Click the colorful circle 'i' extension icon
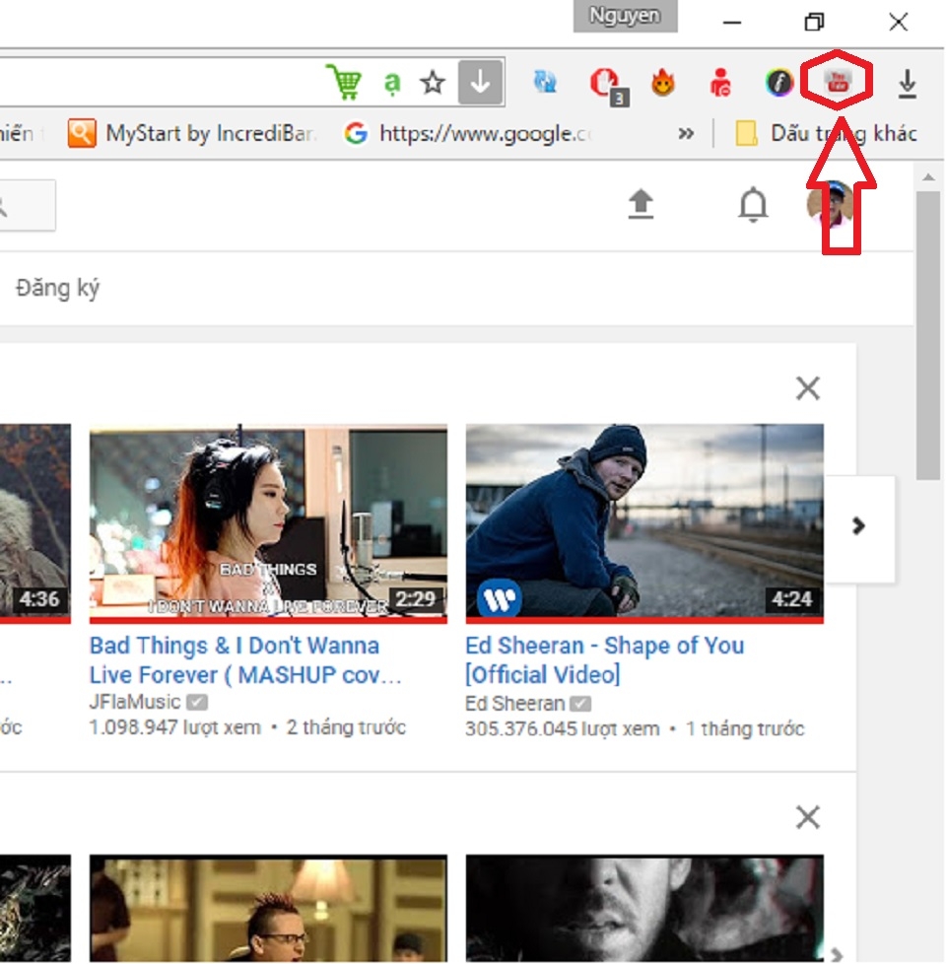946x964 pixels. point(778,83)
